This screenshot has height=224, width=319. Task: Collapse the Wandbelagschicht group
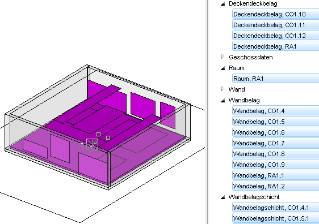point(223,197)
